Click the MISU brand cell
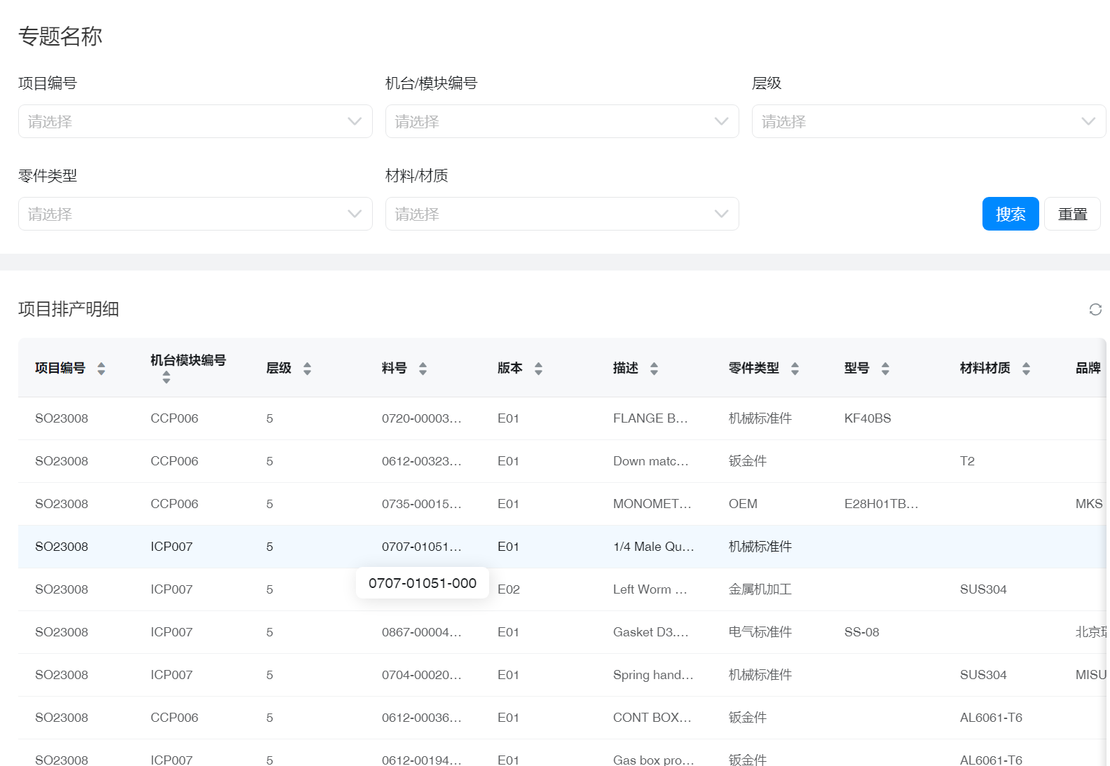This screenshot has width=1110, height=766. point(1091,675)
